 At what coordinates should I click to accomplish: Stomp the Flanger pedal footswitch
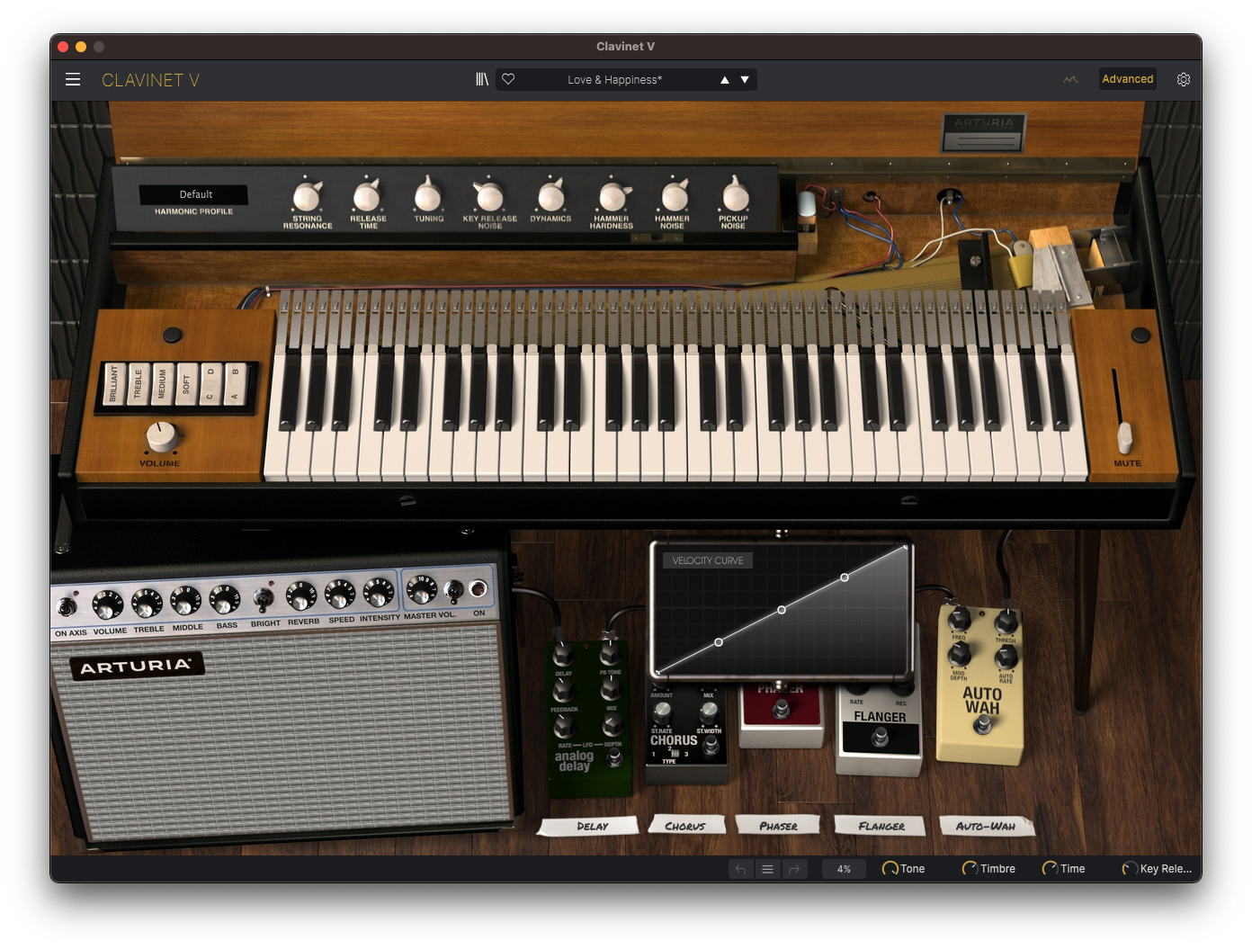881,738
